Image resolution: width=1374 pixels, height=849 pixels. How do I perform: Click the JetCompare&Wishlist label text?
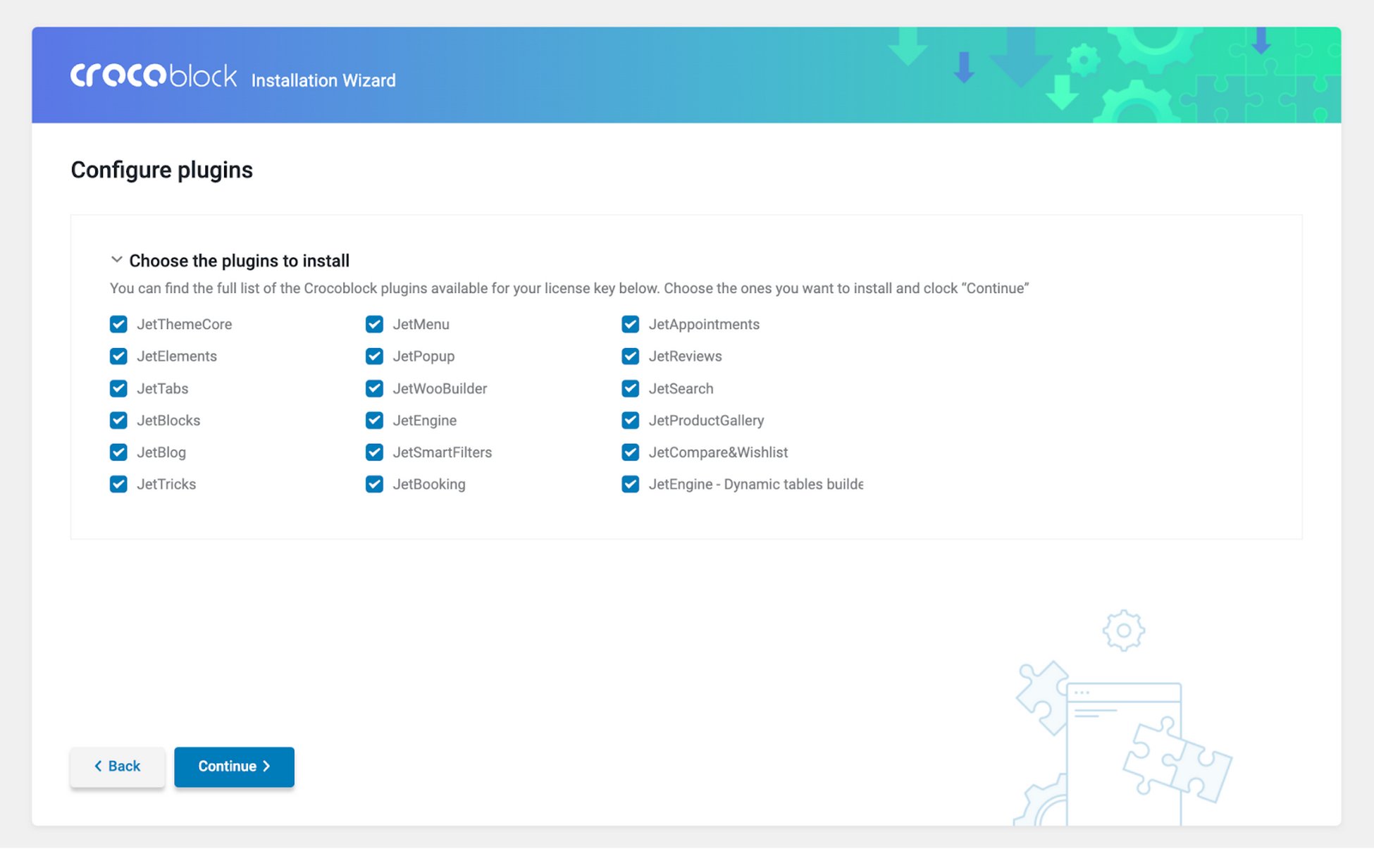(x=718, y=452)
